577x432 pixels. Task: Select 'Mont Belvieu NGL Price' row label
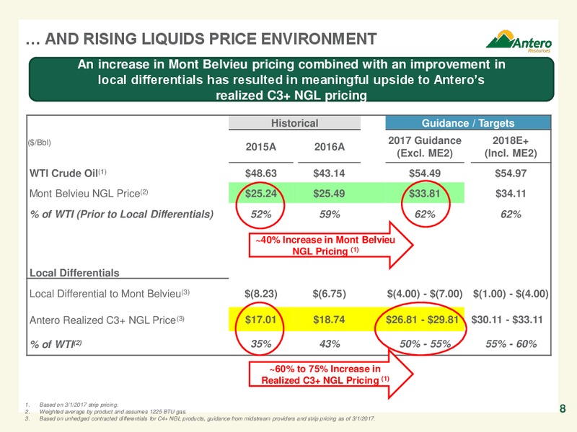point(89,193)
